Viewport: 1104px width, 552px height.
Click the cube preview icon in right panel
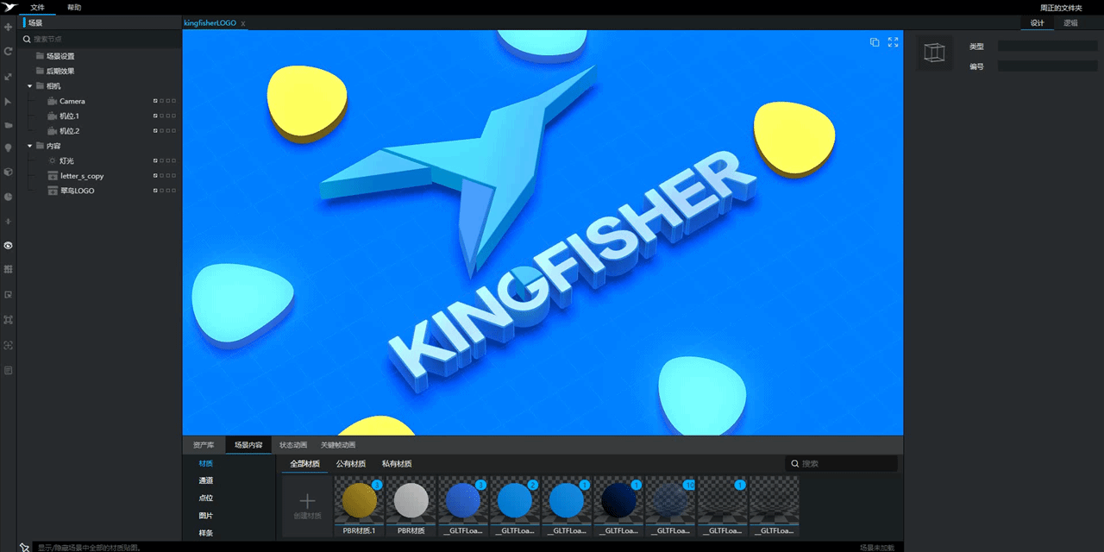[x=934, y=53]
